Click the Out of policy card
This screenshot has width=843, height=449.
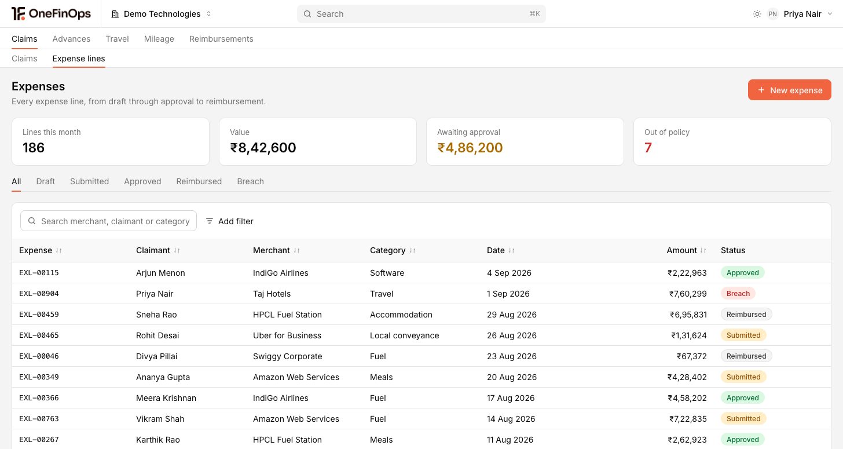coord(732,142)
